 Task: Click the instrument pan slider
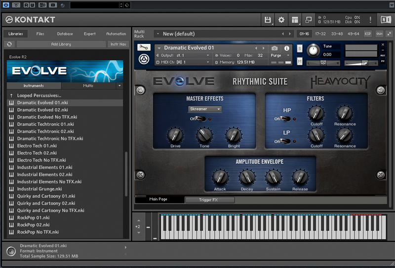click(x=323, y=63)
